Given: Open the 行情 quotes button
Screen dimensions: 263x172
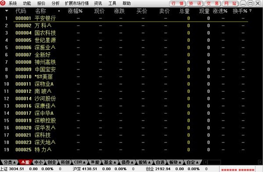Looking at the screenshot, I should point(177,4).
